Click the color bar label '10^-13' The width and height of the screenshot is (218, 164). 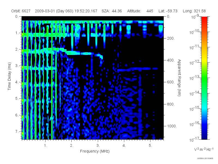pos(194,78)
